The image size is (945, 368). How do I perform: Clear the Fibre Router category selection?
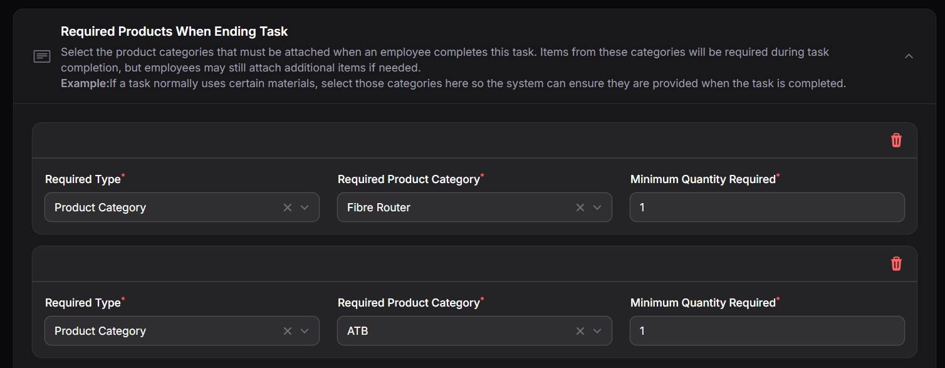(x=580, y=208)
